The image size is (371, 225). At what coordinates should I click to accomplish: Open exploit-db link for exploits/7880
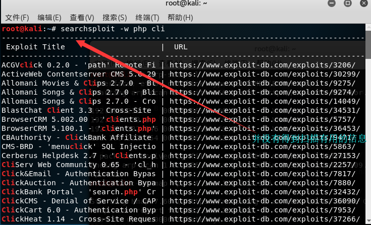pyautogui.click(x=262, y=183)
